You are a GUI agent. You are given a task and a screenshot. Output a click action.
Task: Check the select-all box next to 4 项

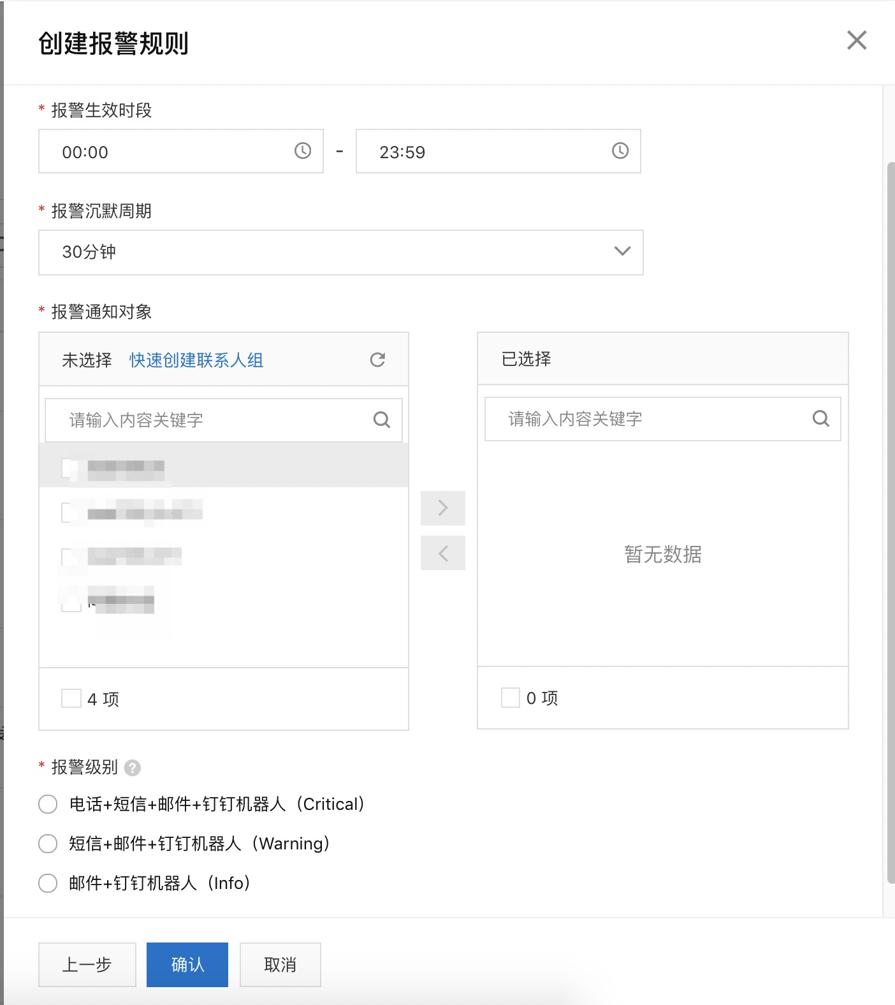click(71, 698)
